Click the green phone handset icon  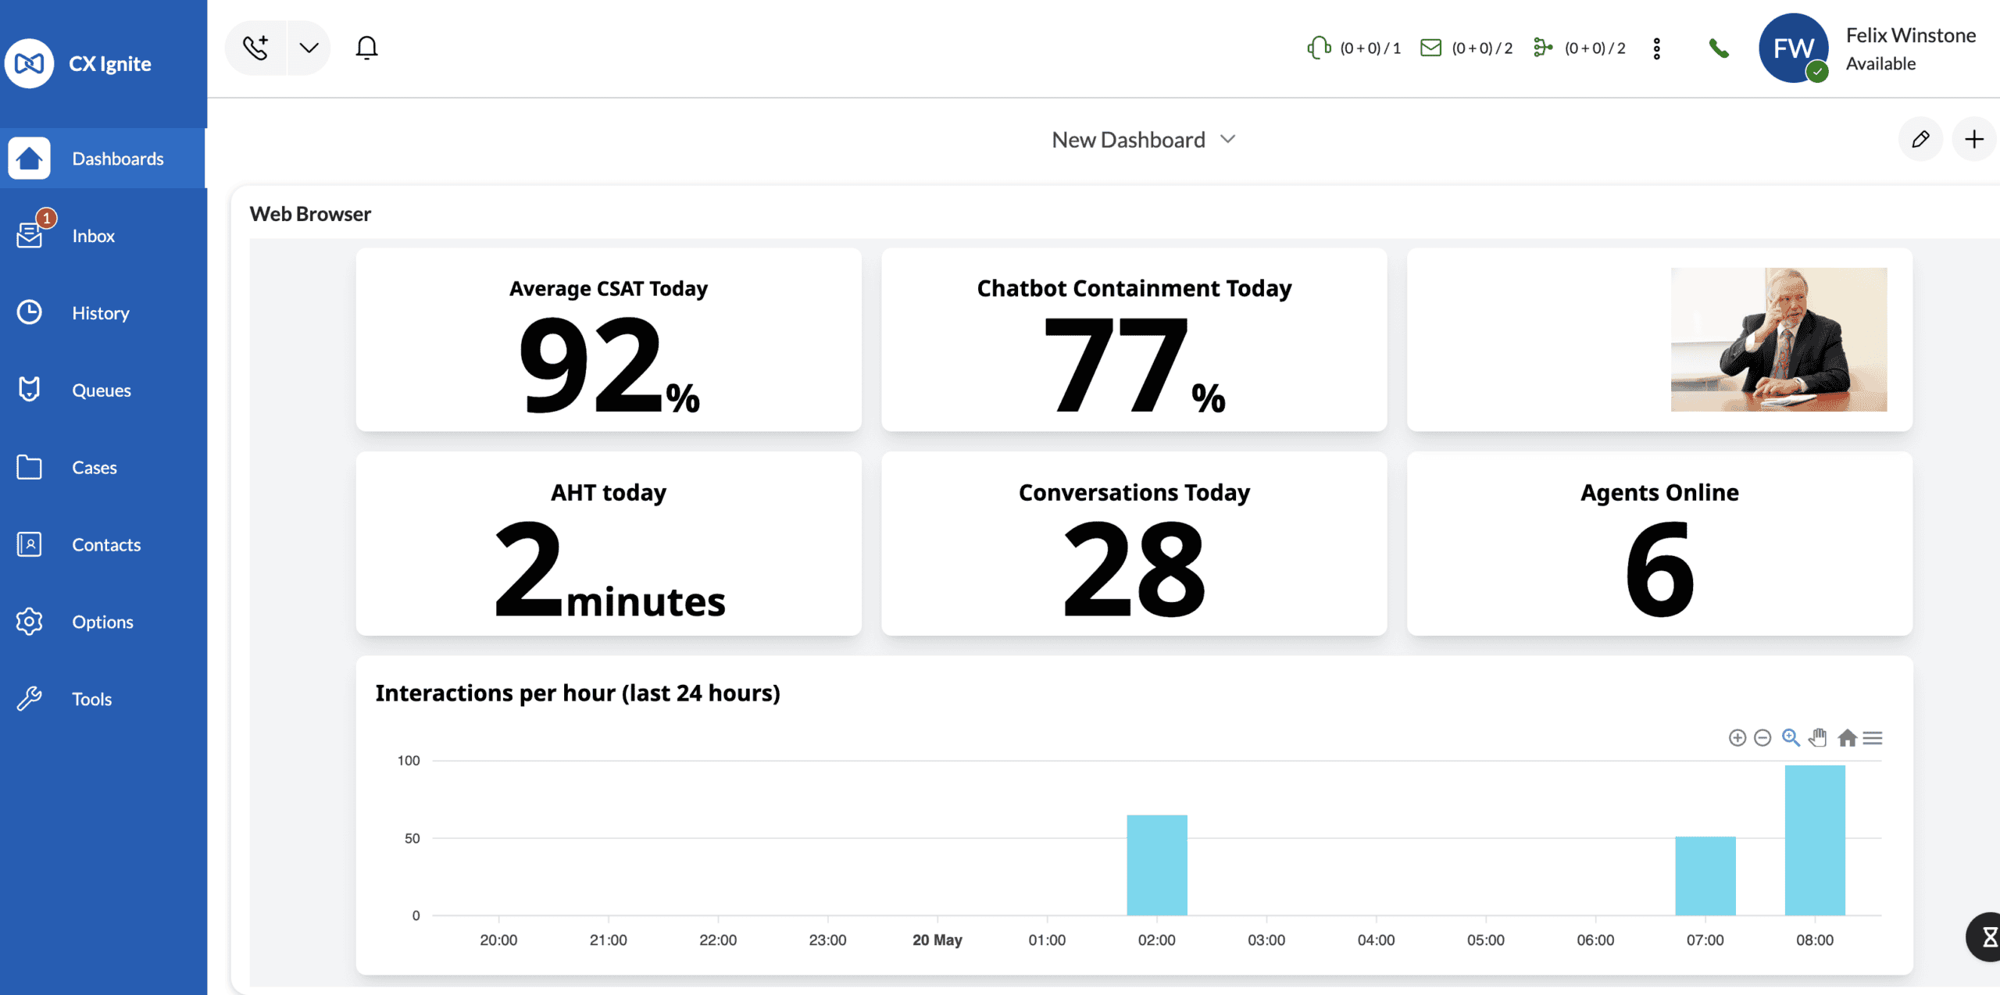click(x=1718, y=48)
